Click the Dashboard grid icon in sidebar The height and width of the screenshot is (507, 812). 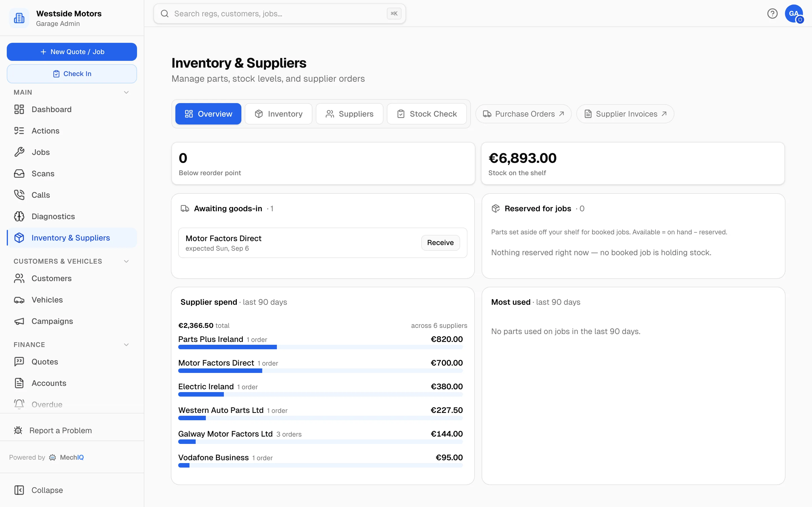coord(19,109)
